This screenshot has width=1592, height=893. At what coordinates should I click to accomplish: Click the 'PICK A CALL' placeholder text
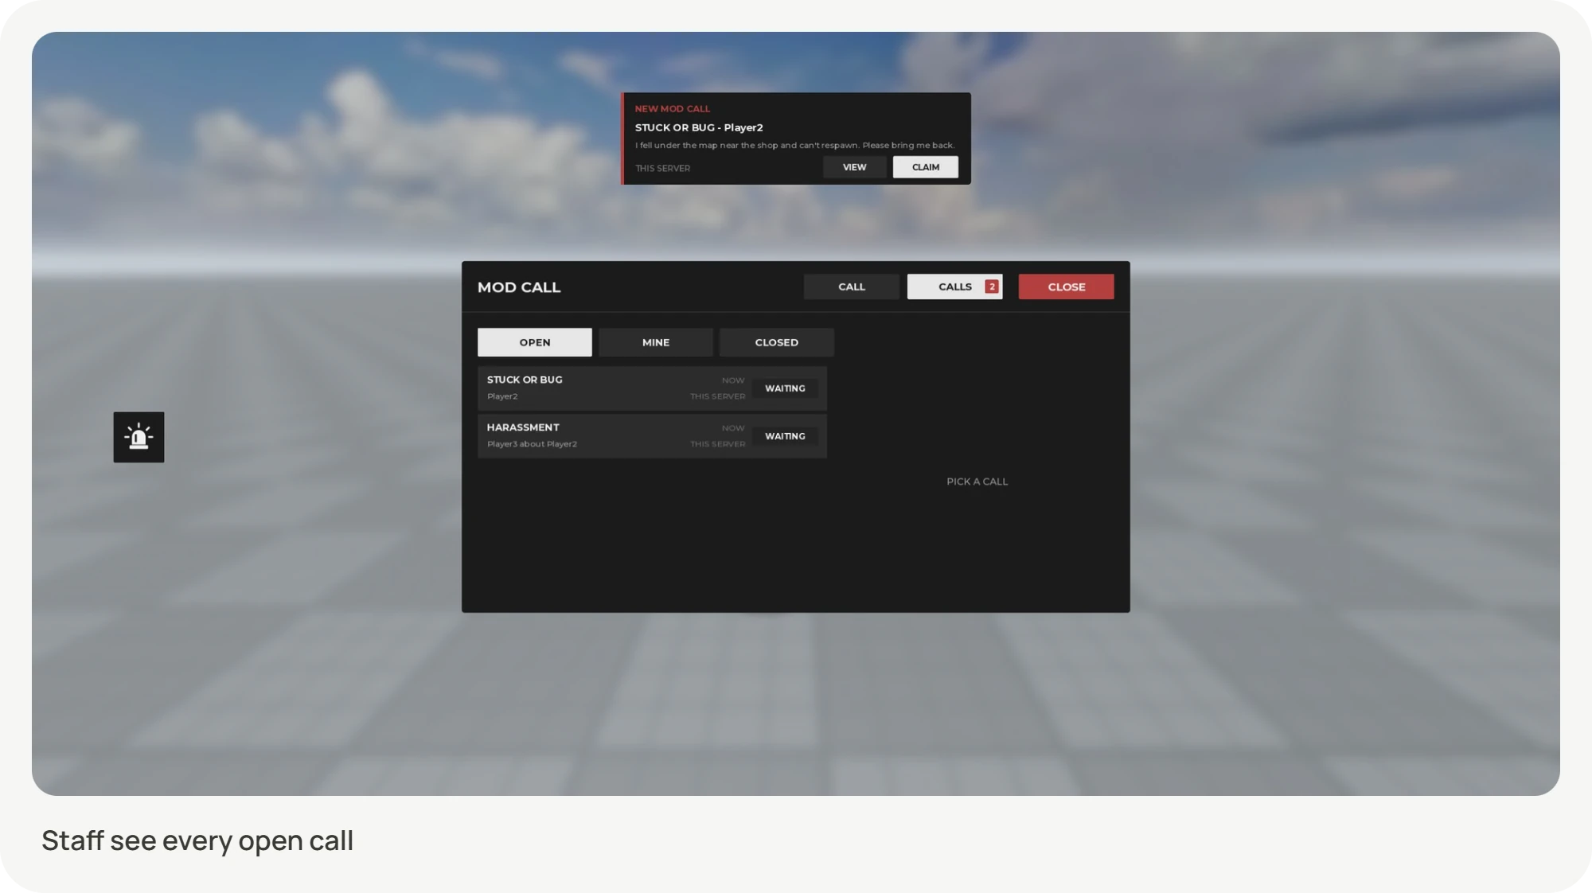[x=977, y=482]
